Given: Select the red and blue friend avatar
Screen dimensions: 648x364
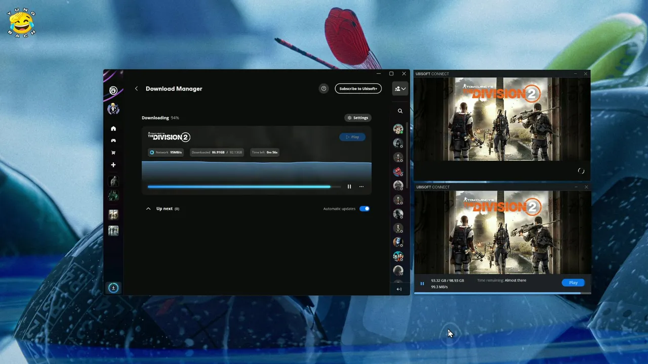Looking at the screenshot, I should pos(398,171).
